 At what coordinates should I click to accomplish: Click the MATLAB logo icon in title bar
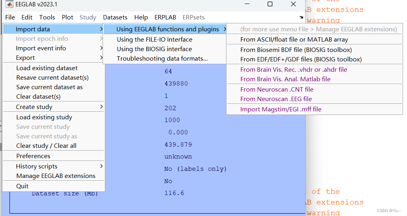tap(10, 4)
